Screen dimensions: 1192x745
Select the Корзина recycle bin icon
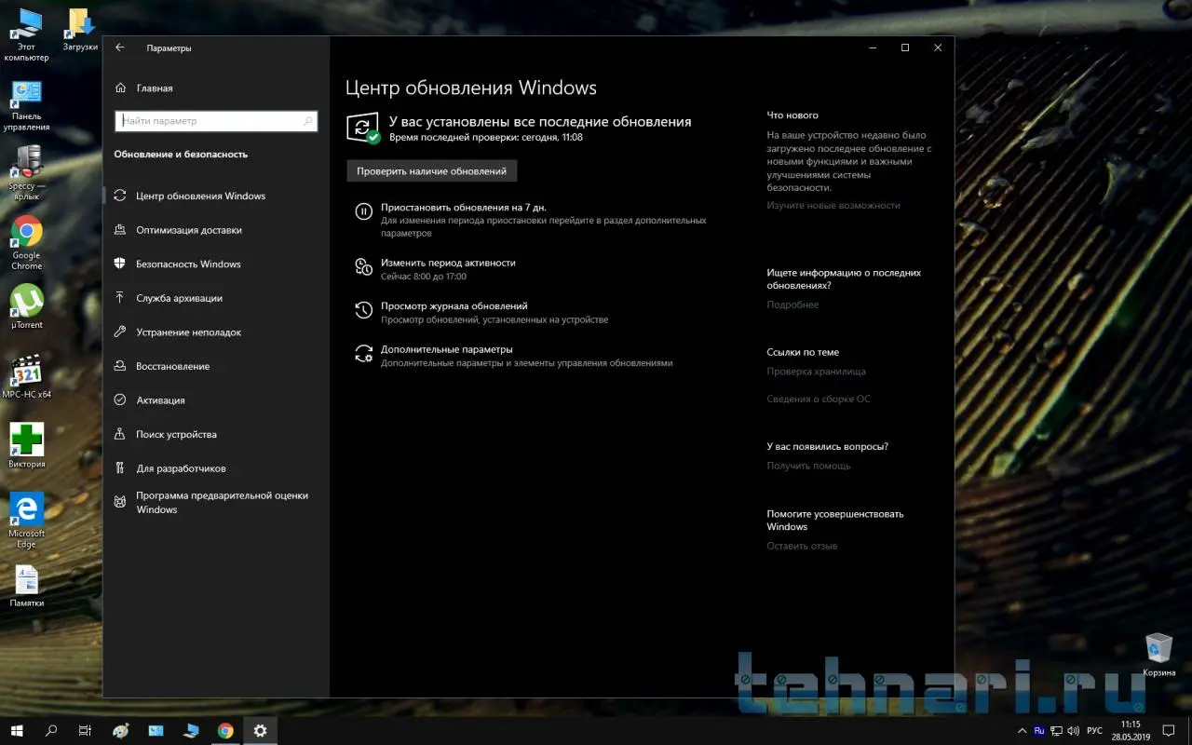[1158, 655]
